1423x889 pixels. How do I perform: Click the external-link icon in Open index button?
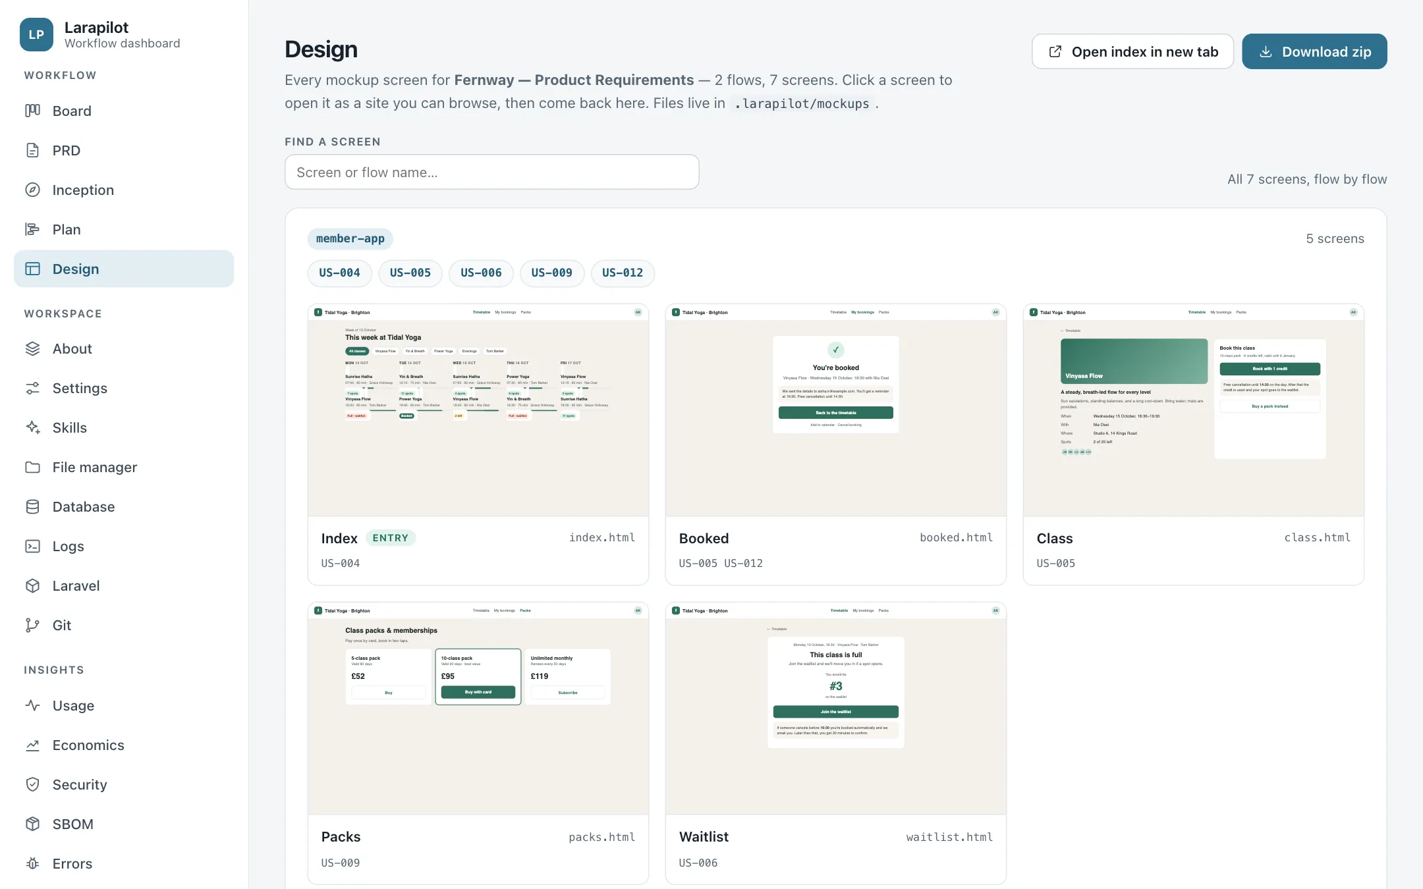pos(1055,51)
